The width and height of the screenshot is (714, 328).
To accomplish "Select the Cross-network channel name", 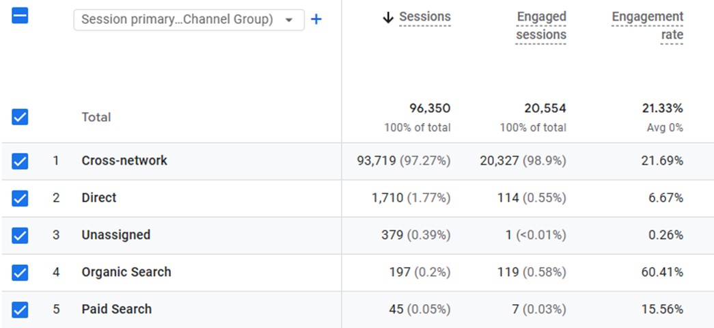I will point(124,161).
